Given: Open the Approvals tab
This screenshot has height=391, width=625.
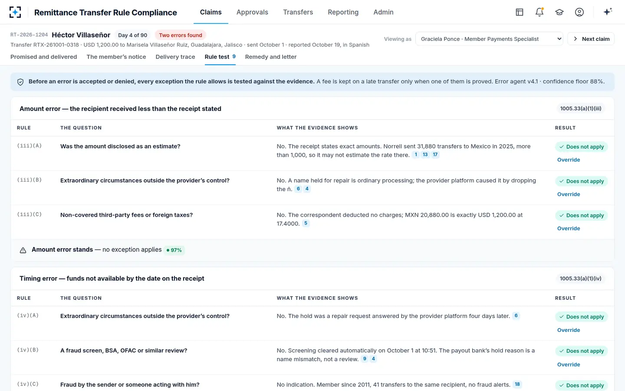Looking at the screenshot, I should [x=252, y=12].
